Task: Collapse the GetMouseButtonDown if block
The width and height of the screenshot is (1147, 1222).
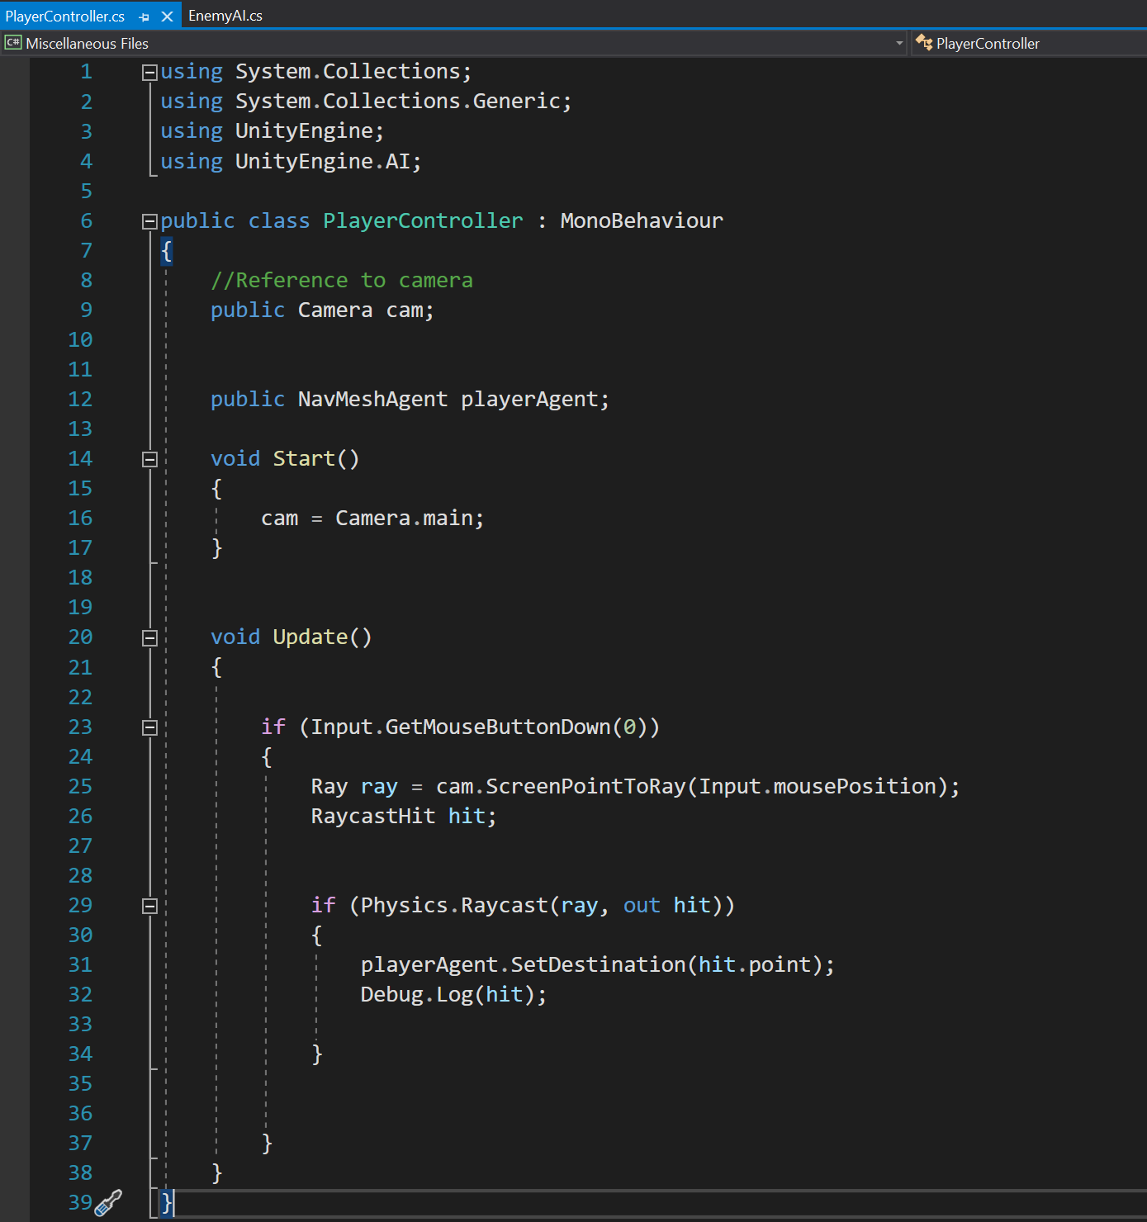Action: tap(149, 727)
